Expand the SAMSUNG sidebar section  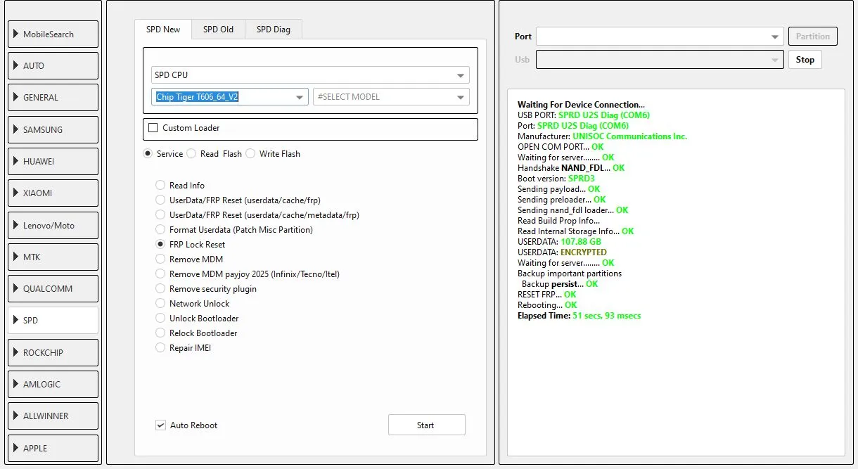(x=53, y=129)
